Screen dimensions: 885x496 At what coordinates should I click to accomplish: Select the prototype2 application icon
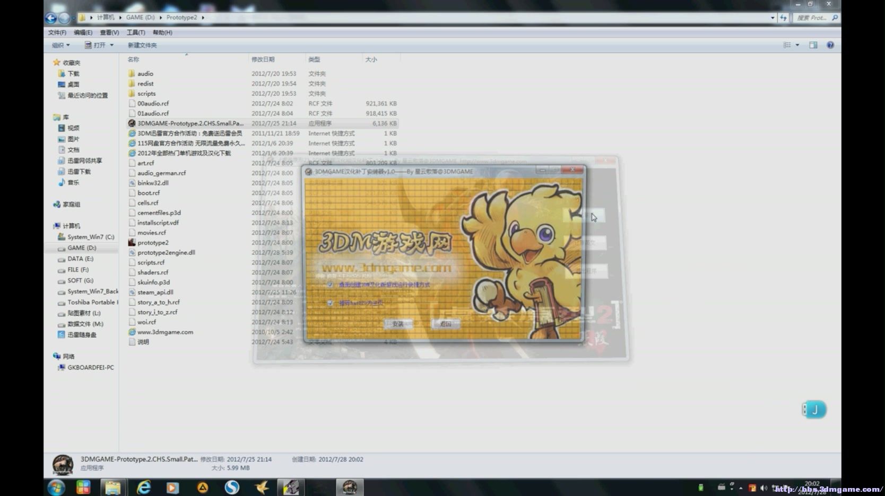point(132,243)
